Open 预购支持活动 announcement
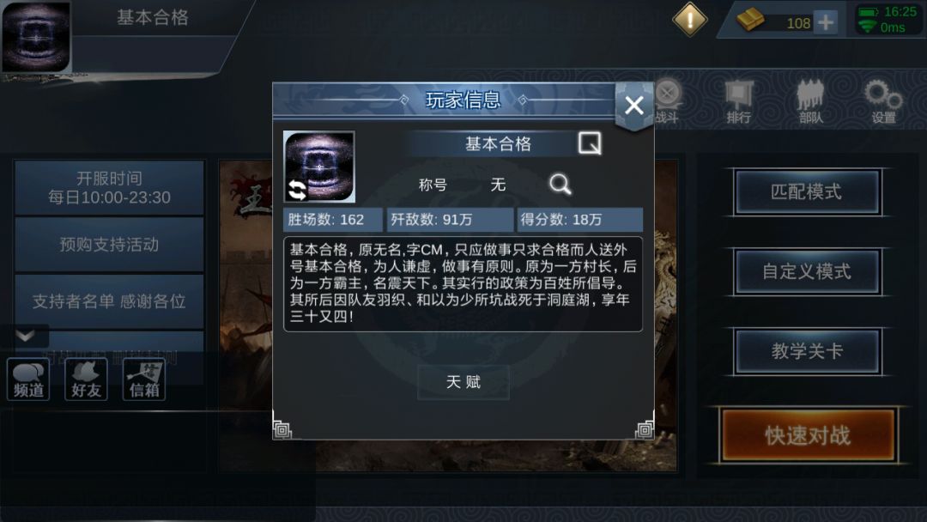 tap(109, 244)
